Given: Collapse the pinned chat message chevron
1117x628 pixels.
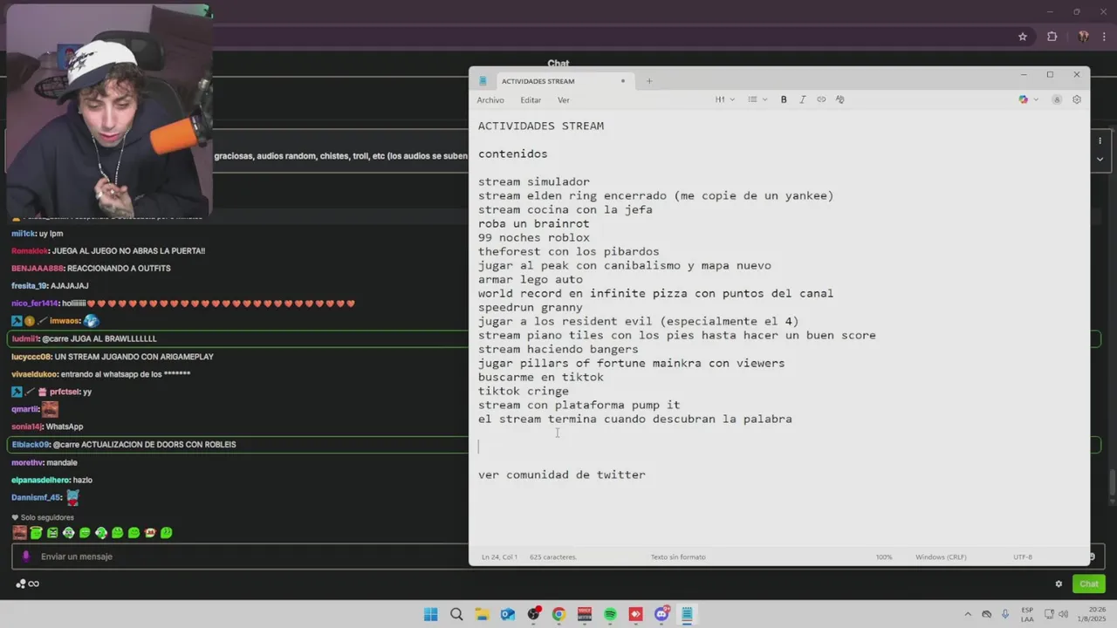Looking at the screenshot, I should (1100, 160).
